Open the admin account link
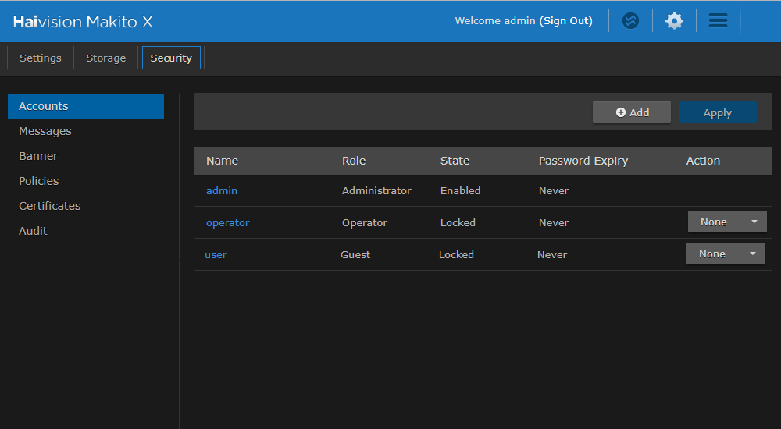 (222, 191)
